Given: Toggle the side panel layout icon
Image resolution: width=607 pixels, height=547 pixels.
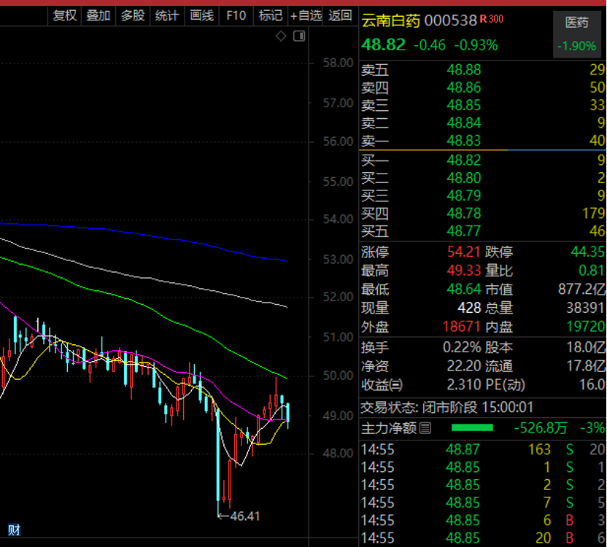Looking at the screenshot, I should click(x=299, y=36).
